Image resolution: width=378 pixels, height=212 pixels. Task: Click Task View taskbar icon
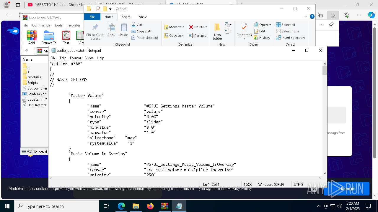click(x=106, y=206)
